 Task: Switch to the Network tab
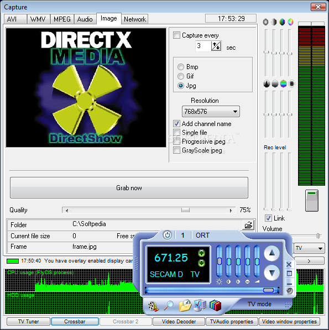135,19
